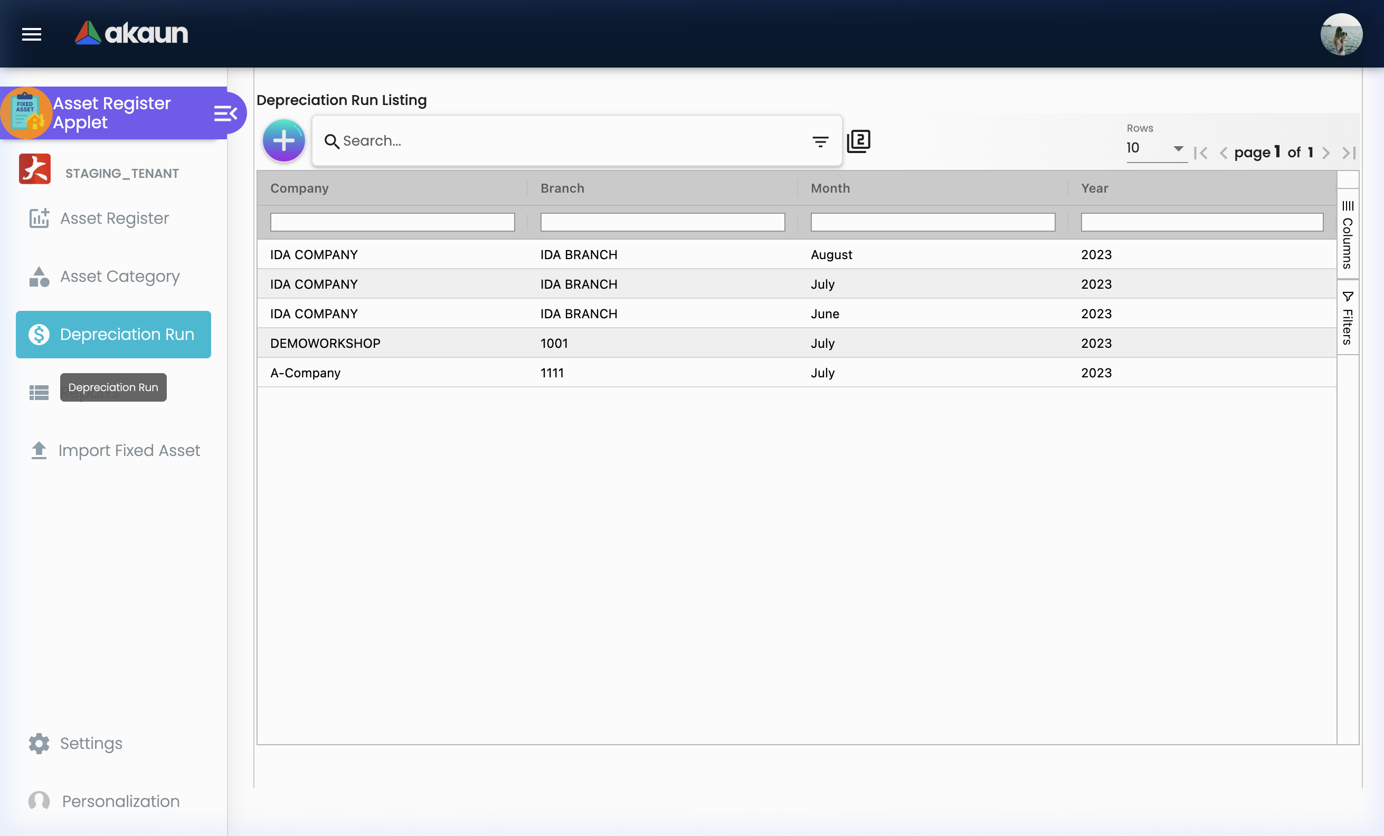Open Personalization in the sidebar
Screen dimensions: 1384x836
(x=120, y=801)
